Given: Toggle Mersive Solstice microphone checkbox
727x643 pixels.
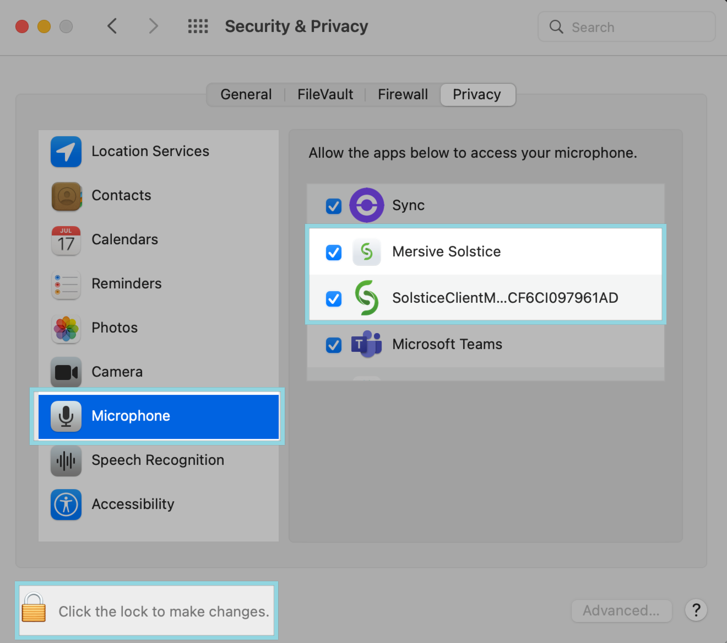Looking at the screenshot, I should click(x=334, y=252).
